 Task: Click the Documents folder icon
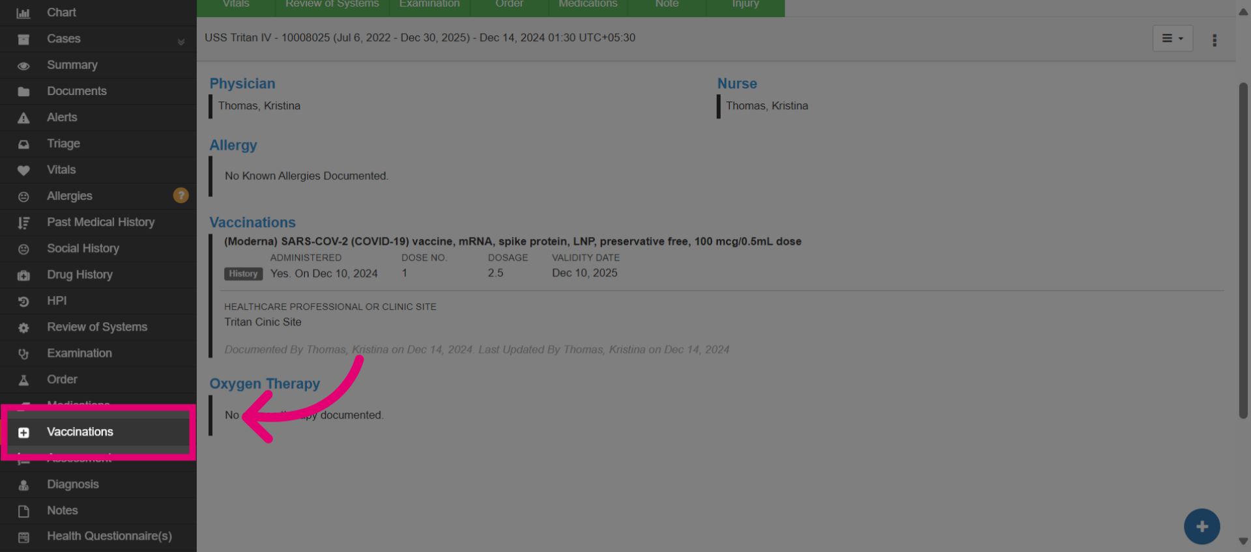click(23, 92)
